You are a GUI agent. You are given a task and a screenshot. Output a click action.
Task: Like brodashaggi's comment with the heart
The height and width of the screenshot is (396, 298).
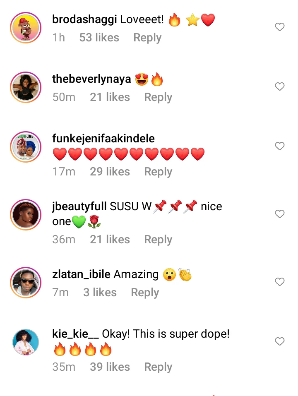(x=280, y=27)
